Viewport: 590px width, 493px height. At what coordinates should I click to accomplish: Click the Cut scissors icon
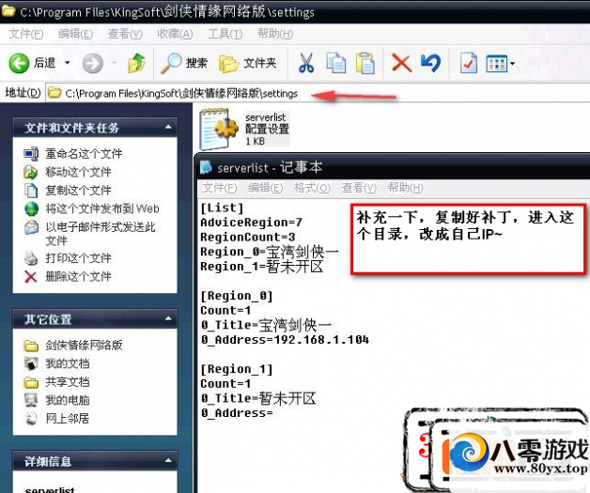pyautogui.click(x=306, y=63)
